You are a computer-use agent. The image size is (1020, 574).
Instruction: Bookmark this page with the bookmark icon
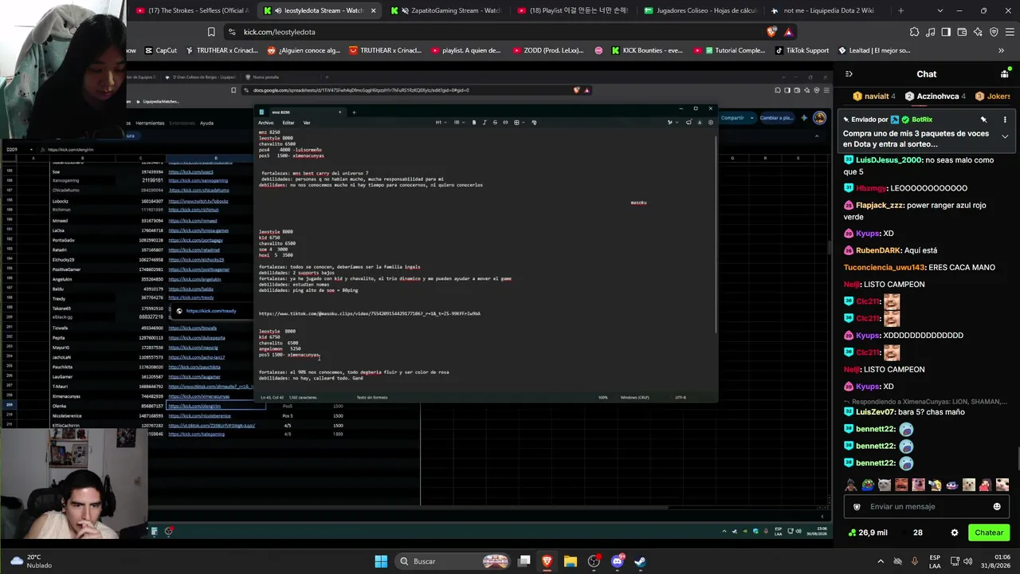pos(211,32)
